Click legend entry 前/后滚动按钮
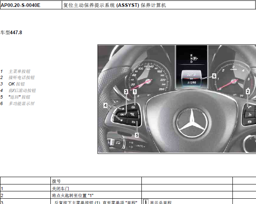This screenshot has height=204, width=256. coord(22,90)
